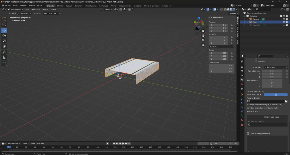
Task: Click the Position X value field
Action: 218,25
